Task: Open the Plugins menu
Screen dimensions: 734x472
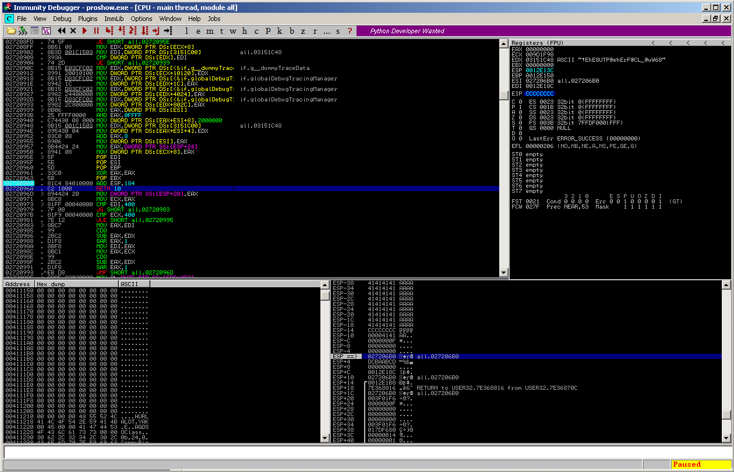Action: click(x=88, y=19)
